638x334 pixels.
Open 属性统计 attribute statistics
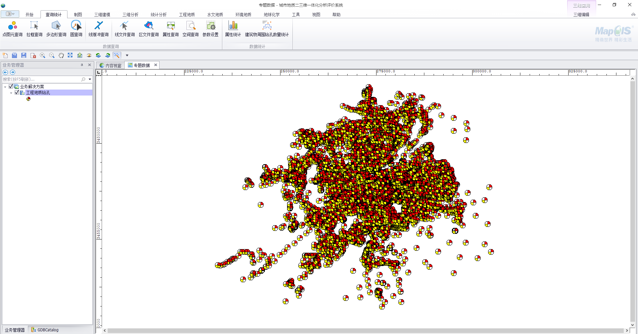tap(233, 29)
